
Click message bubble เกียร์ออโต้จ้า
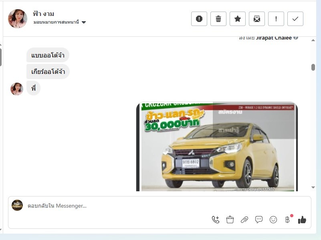click(48, 71)
